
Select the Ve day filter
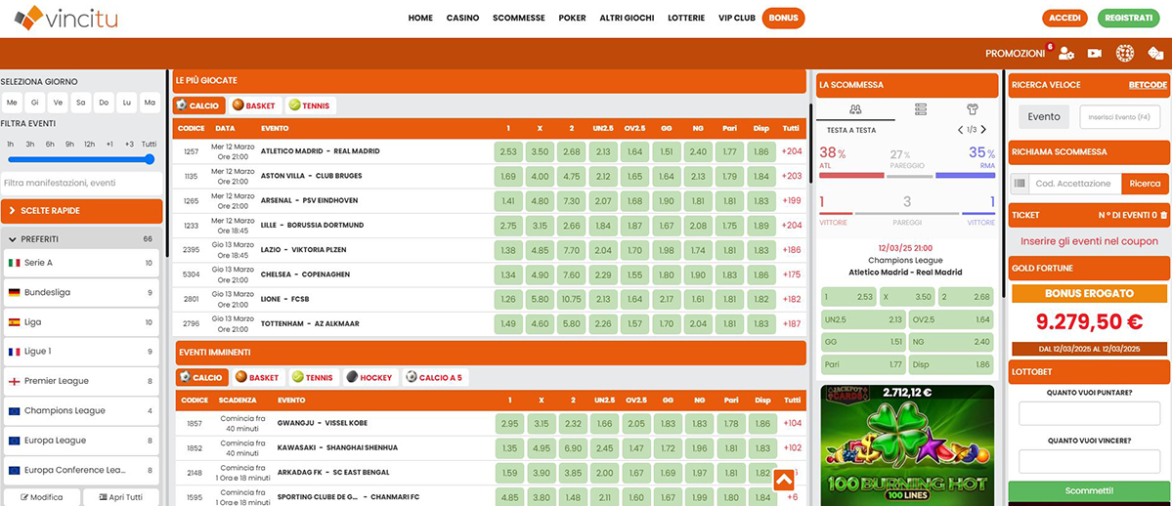59,103
